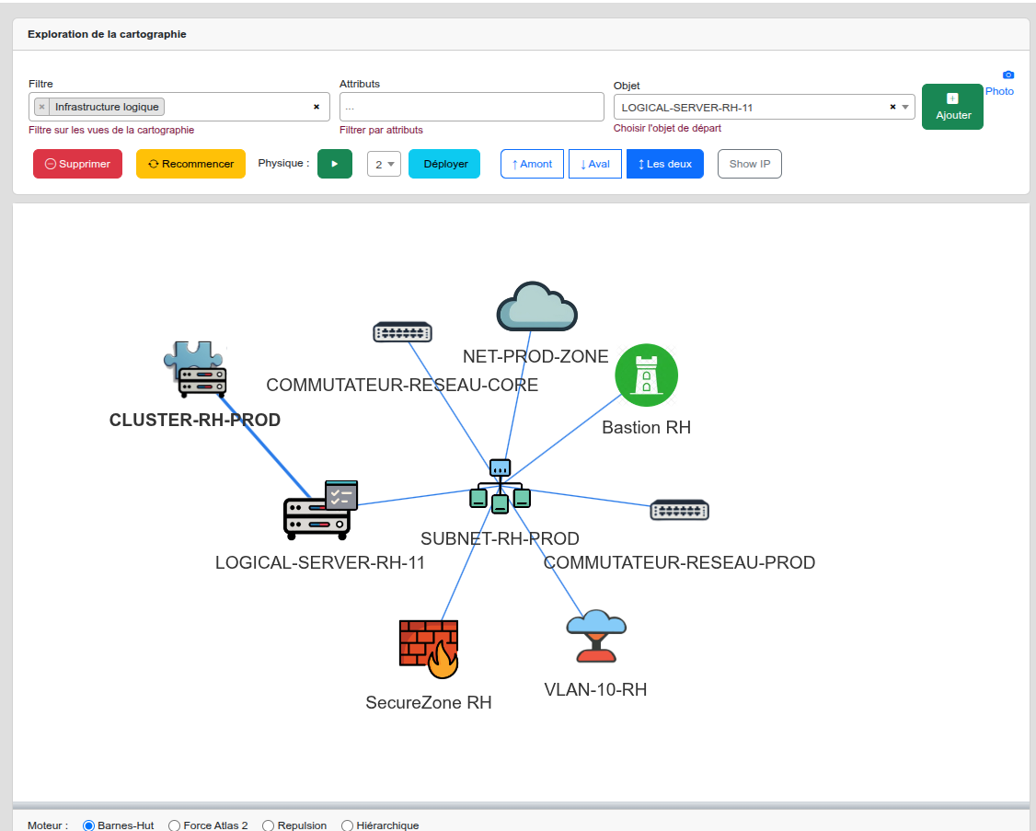Select the SecureZone RH firewall icon
1036x831 pixels.
click(428, 649)
